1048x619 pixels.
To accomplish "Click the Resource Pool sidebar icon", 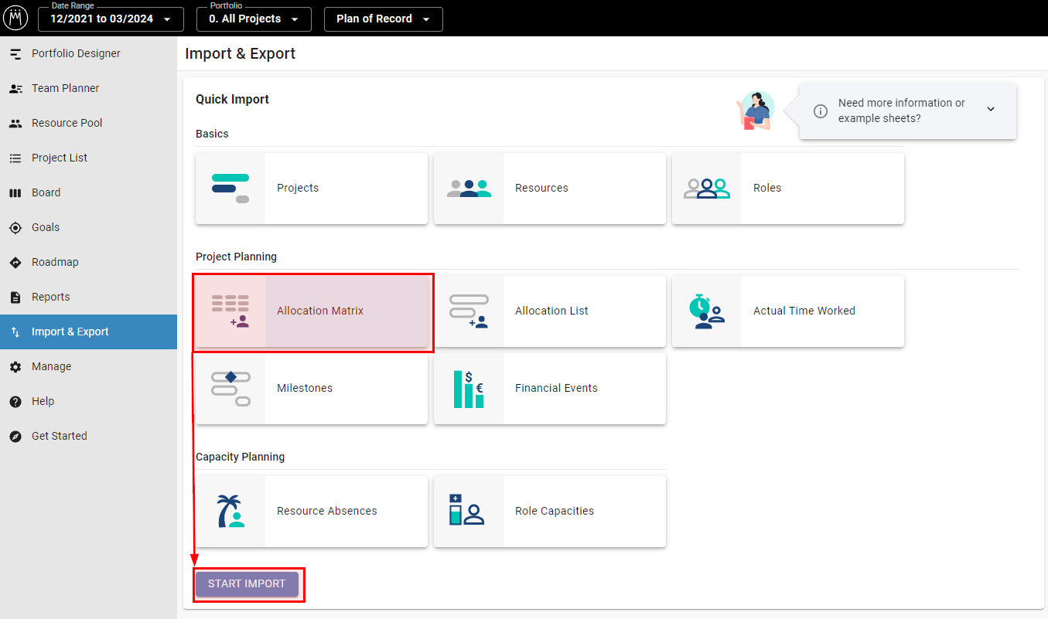I will pos(15,123).
